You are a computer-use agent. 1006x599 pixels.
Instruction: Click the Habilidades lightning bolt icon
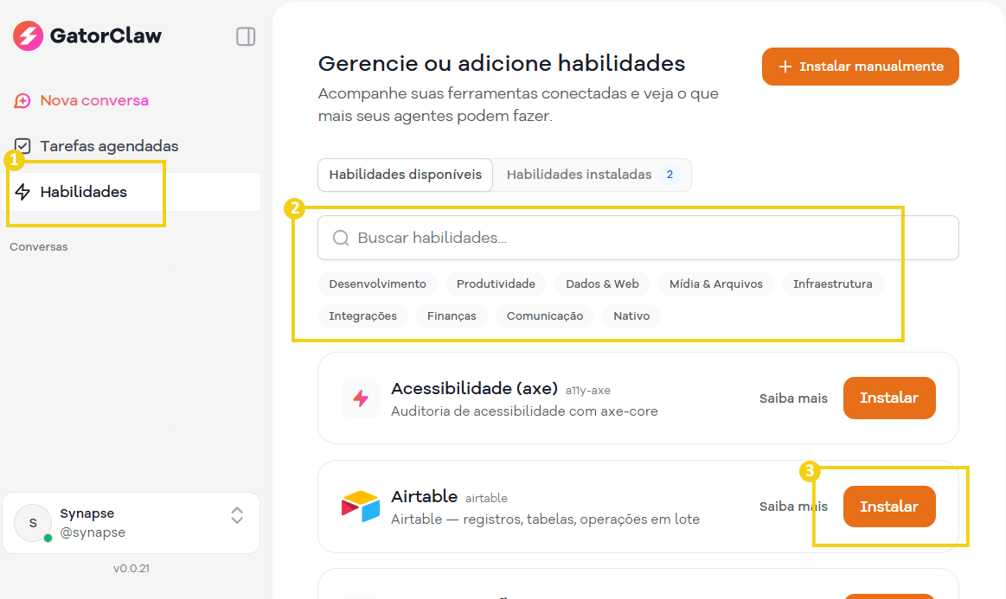(x=22, y=192)
